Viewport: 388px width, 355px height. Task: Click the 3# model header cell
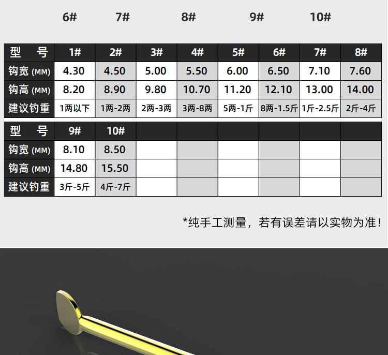point(157,52)
